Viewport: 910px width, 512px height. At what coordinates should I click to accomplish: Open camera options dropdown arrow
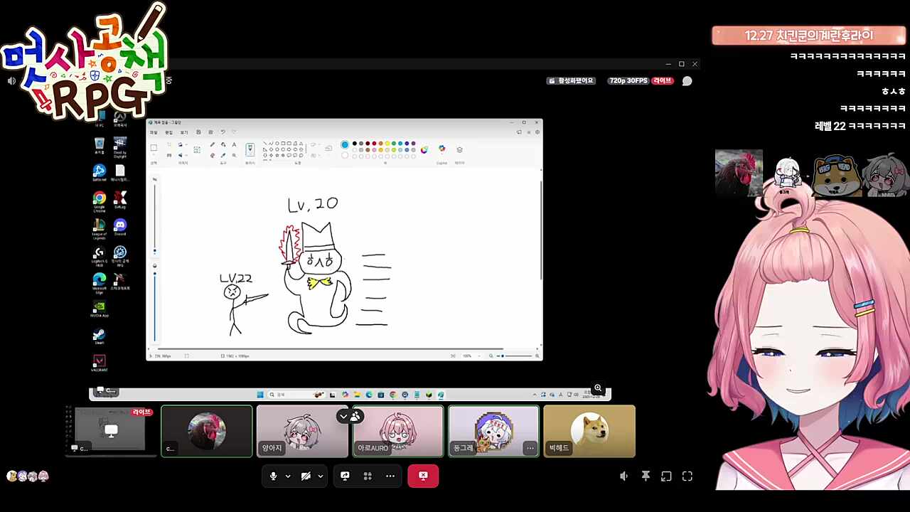tap(321, 476)
